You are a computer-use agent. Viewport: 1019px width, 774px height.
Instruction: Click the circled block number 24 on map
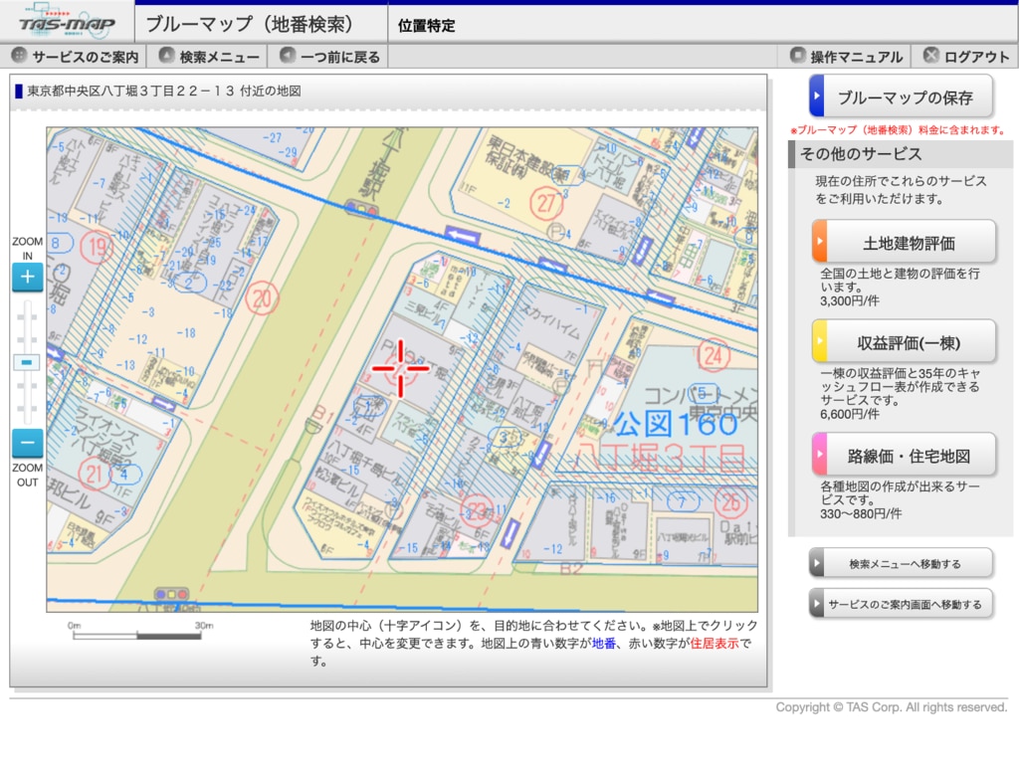[713, 355]
